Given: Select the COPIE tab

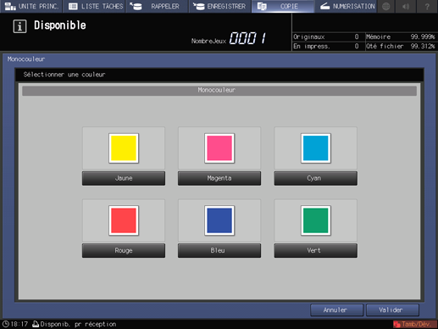Looking at the screenshot, I should coord(283,6).
